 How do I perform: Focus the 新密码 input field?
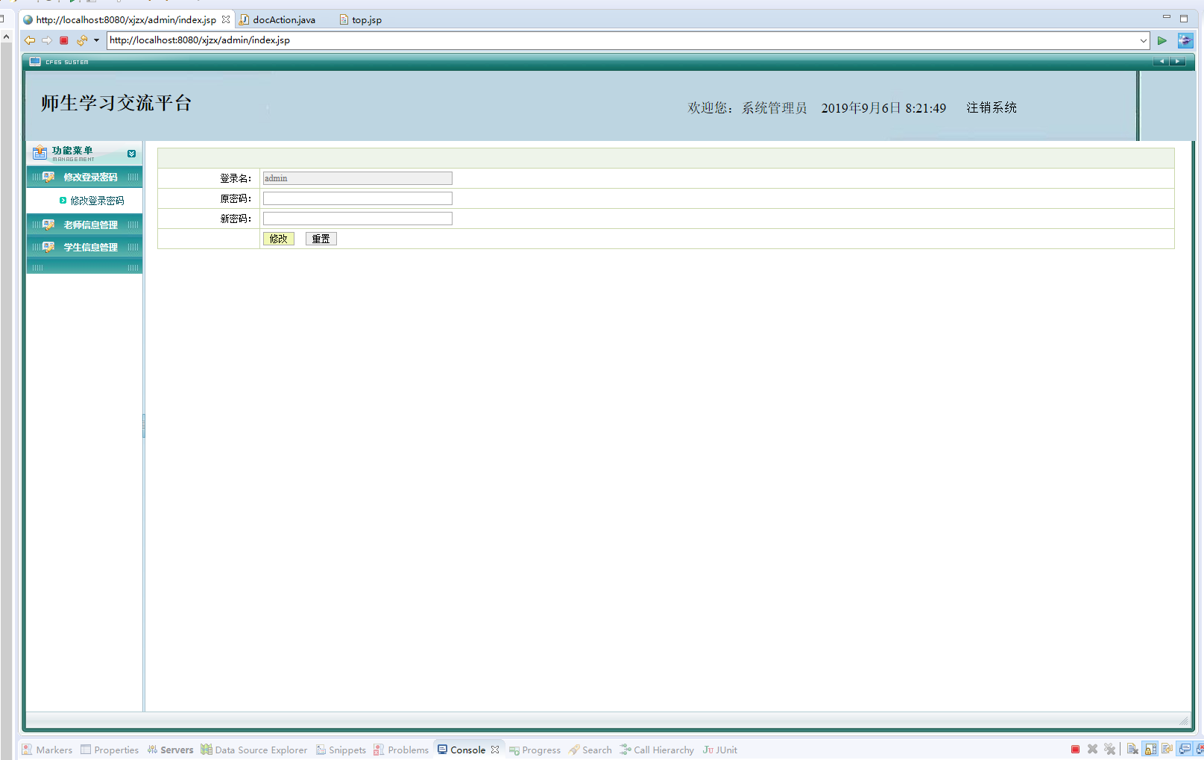pyautogui.click(x=358, y=219)
